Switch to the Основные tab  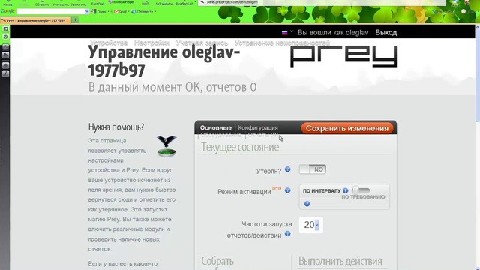point(216,128)
